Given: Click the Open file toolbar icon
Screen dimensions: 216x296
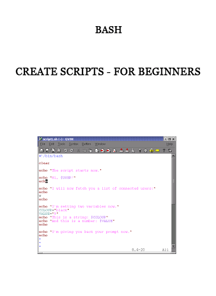Looking at the screenshot, I should pyautogui.click(x=41, y=151).
